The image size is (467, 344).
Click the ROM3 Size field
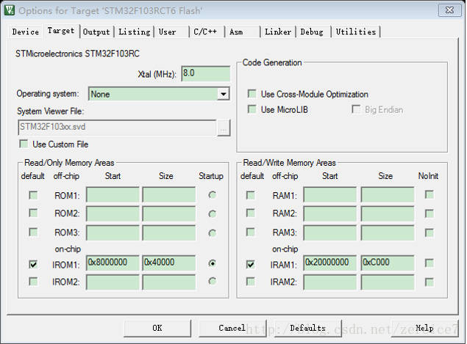(169, 233)
